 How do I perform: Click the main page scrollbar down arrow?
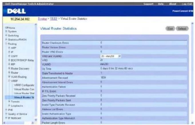[192, 123]
